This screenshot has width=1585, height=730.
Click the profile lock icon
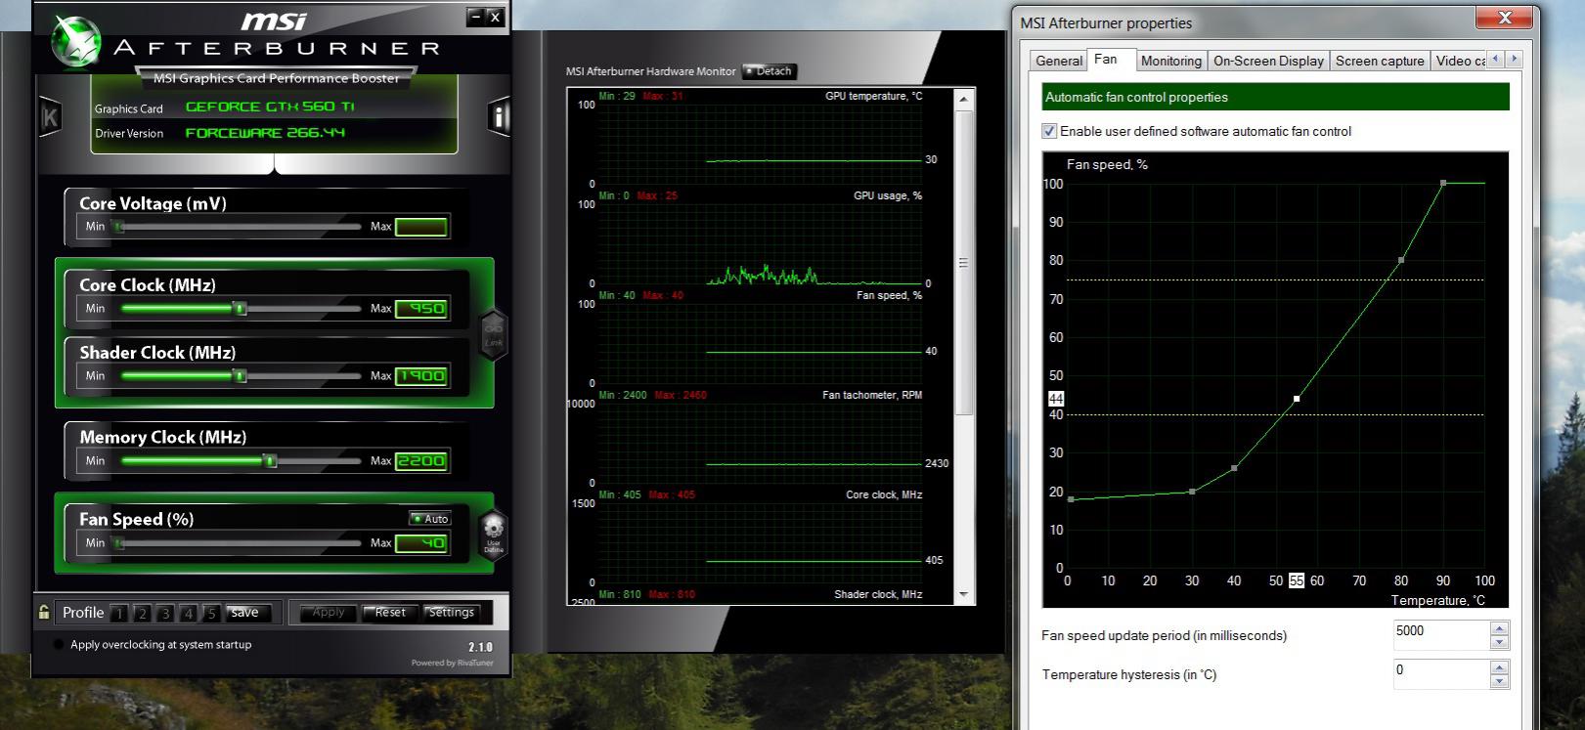(x=44, y=613)
